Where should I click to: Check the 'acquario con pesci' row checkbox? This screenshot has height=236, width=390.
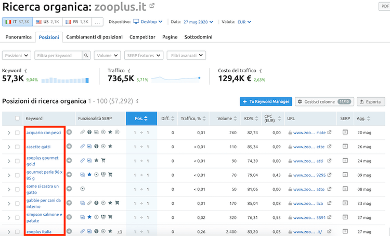coord(17,133)
